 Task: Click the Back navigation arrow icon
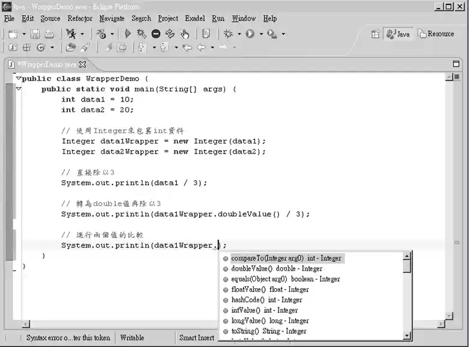pos(201,47)
